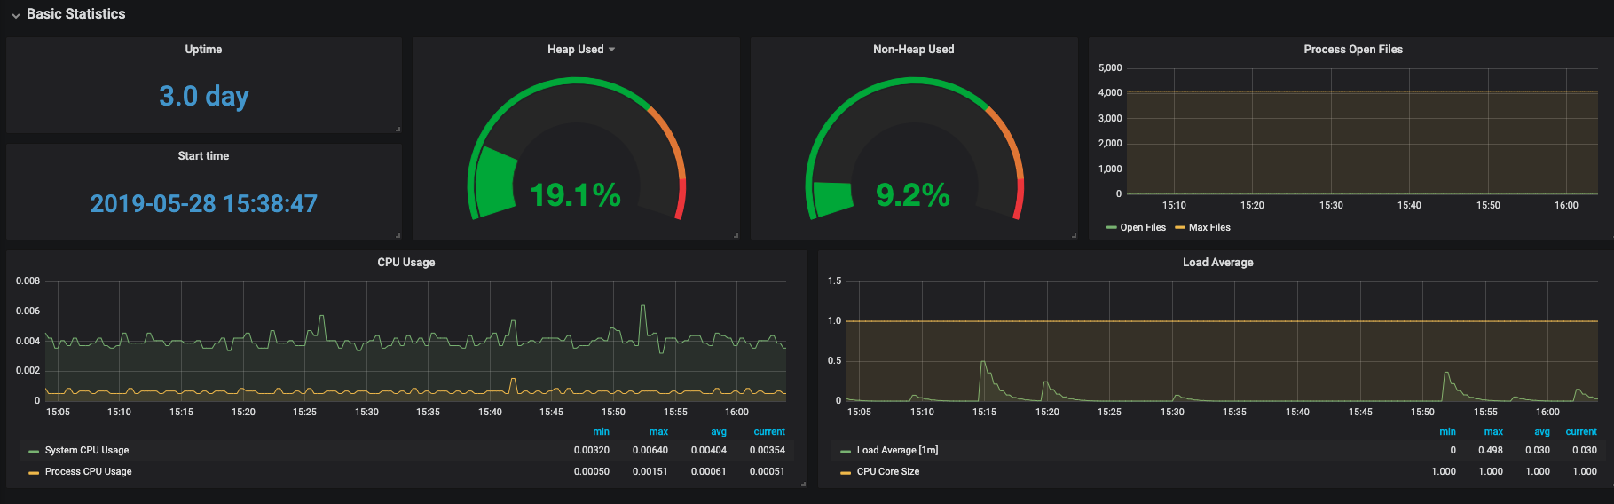Open the Start time panel title menu
This screenshot has height=504, width=1614.
click(203, 156)
